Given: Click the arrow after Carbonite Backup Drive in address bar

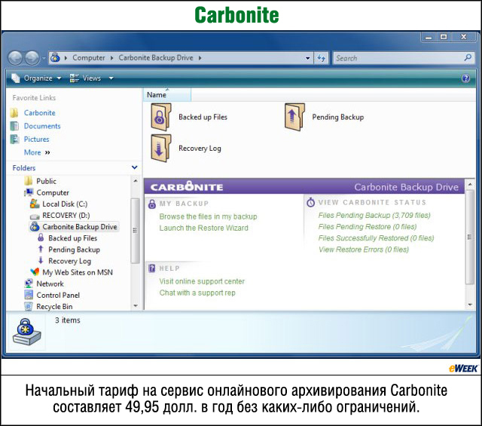Looking at the screenshot, I should click(200, 58).
